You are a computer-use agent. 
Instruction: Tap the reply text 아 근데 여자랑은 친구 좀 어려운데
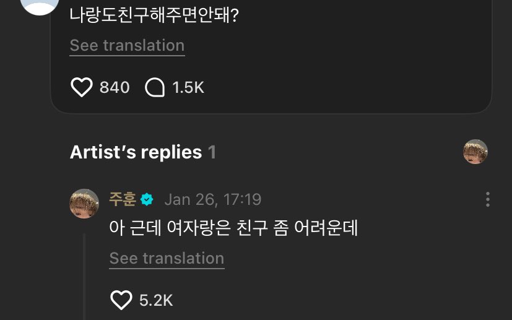[x=233, y=228]
